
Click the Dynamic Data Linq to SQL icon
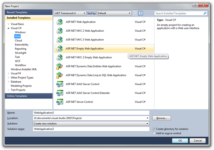(60, 75)
